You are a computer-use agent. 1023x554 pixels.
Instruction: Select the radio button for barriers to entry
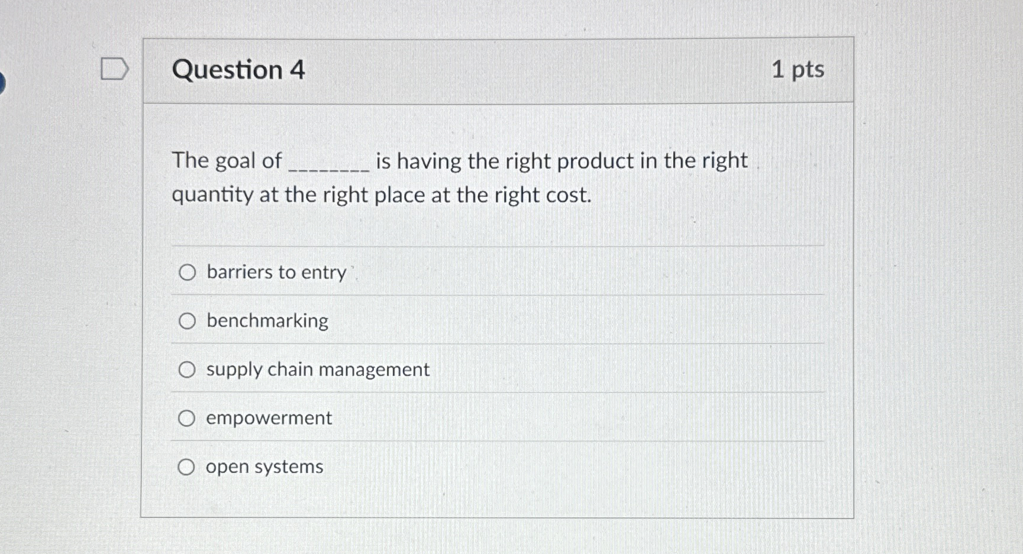pyautogui.click(x=188, y=272)
